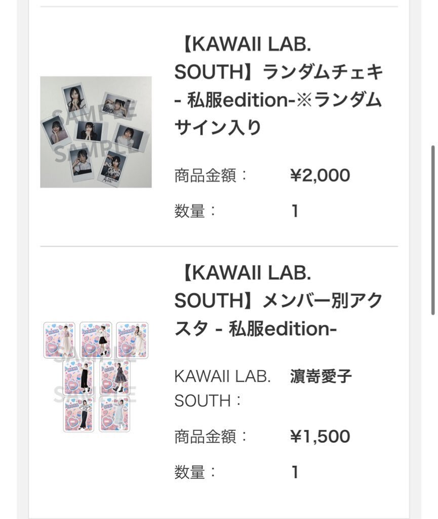438x519 pixels.
Task: Choose the MEME acrylic stand card
Action: pyautogui.click(x=78, y=377)
